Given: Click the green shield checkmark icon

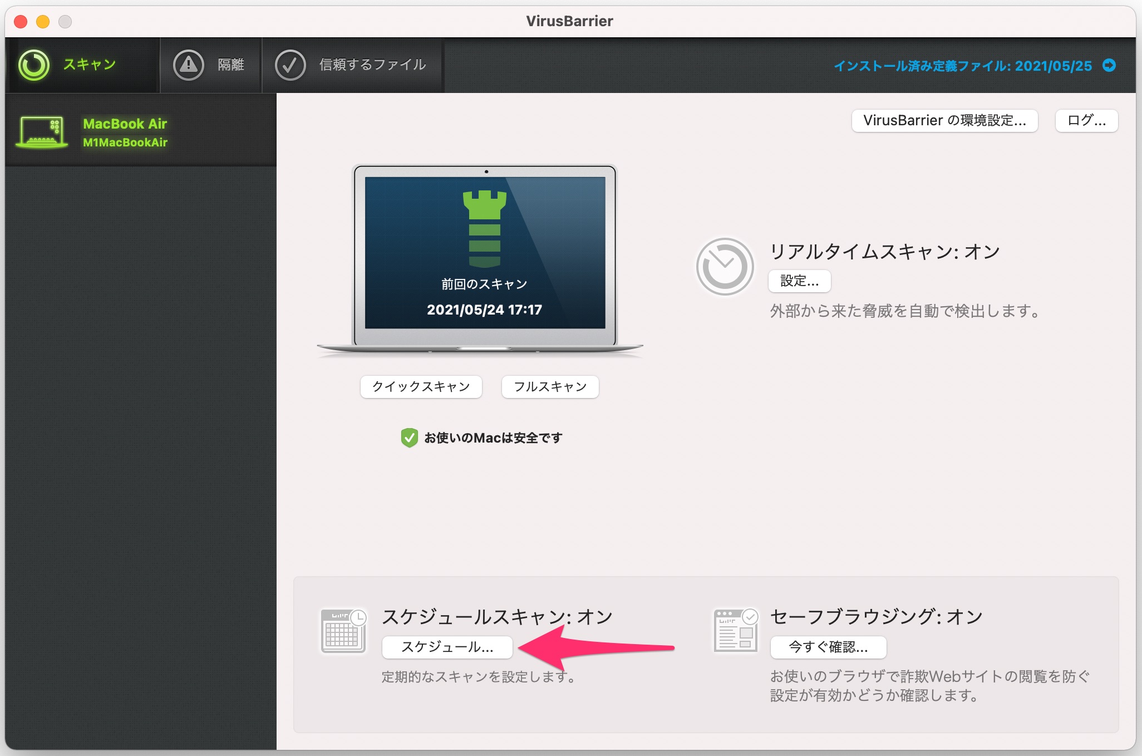Looking at the screenshot, I should tap(409, 438).
